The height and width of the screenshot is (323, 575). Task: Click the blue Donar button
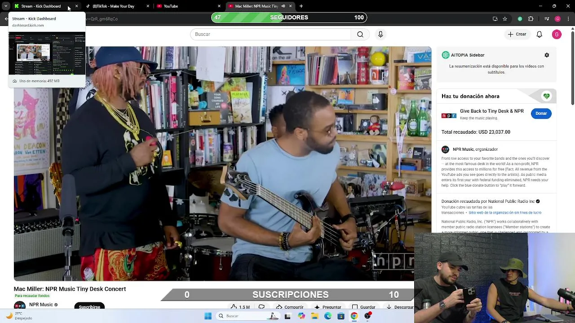point(541,113)
